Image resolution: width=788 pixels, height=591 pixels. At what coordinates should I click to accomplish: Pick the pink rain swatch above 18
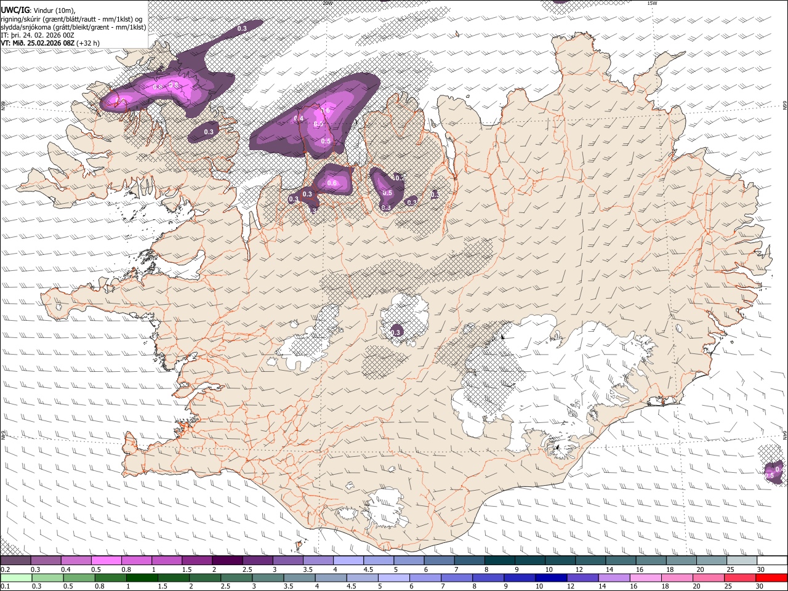tap(677, 577)
